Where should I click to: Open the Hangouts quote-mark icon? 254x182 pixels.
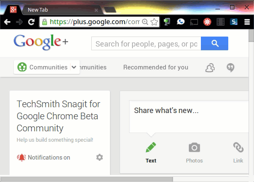pos(231,68)
